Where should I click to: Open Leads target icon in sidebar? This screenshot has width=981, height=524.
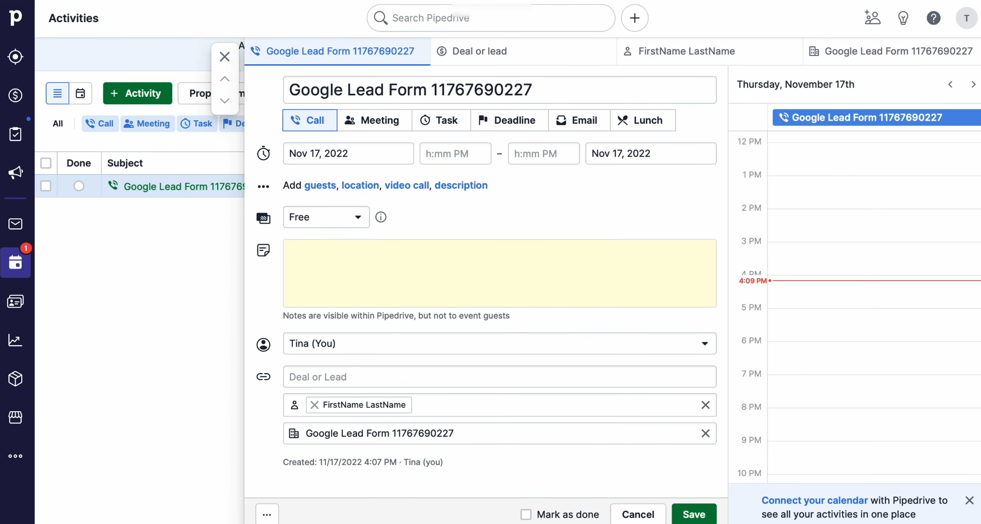coord(16,56)
